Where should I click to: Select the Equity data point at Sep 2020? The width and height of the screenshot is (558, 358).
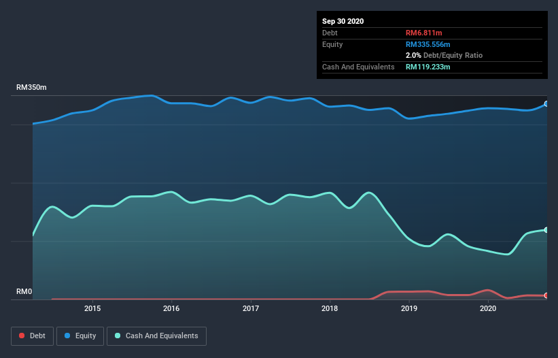point(546,104)
